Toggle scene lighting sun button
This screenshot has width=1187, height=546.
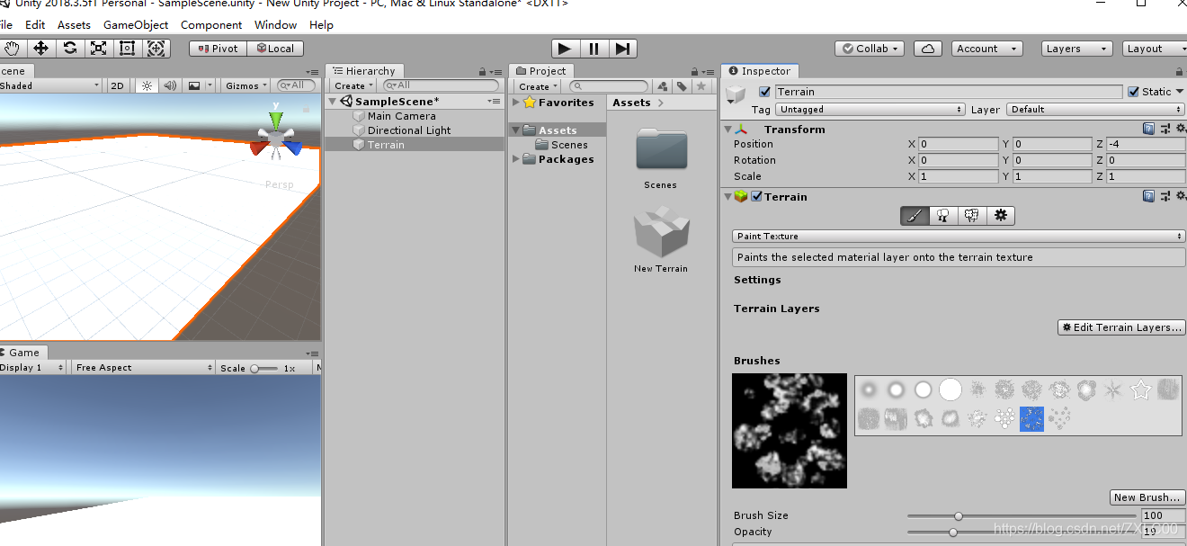coord(147,85)
